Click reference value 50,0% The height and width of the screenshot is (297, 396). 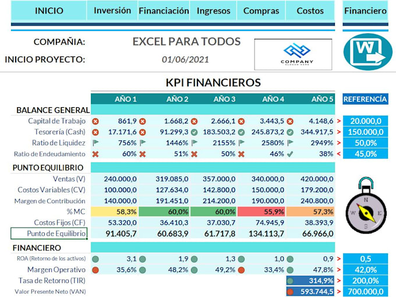pos(365,143)
